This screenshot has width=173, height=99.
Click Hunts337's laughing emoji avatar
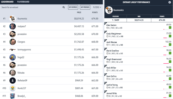12,88
